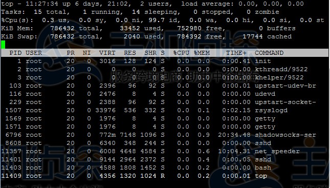
Task: Click the shadowsocks-ser process entry
Action: point(285,135)
